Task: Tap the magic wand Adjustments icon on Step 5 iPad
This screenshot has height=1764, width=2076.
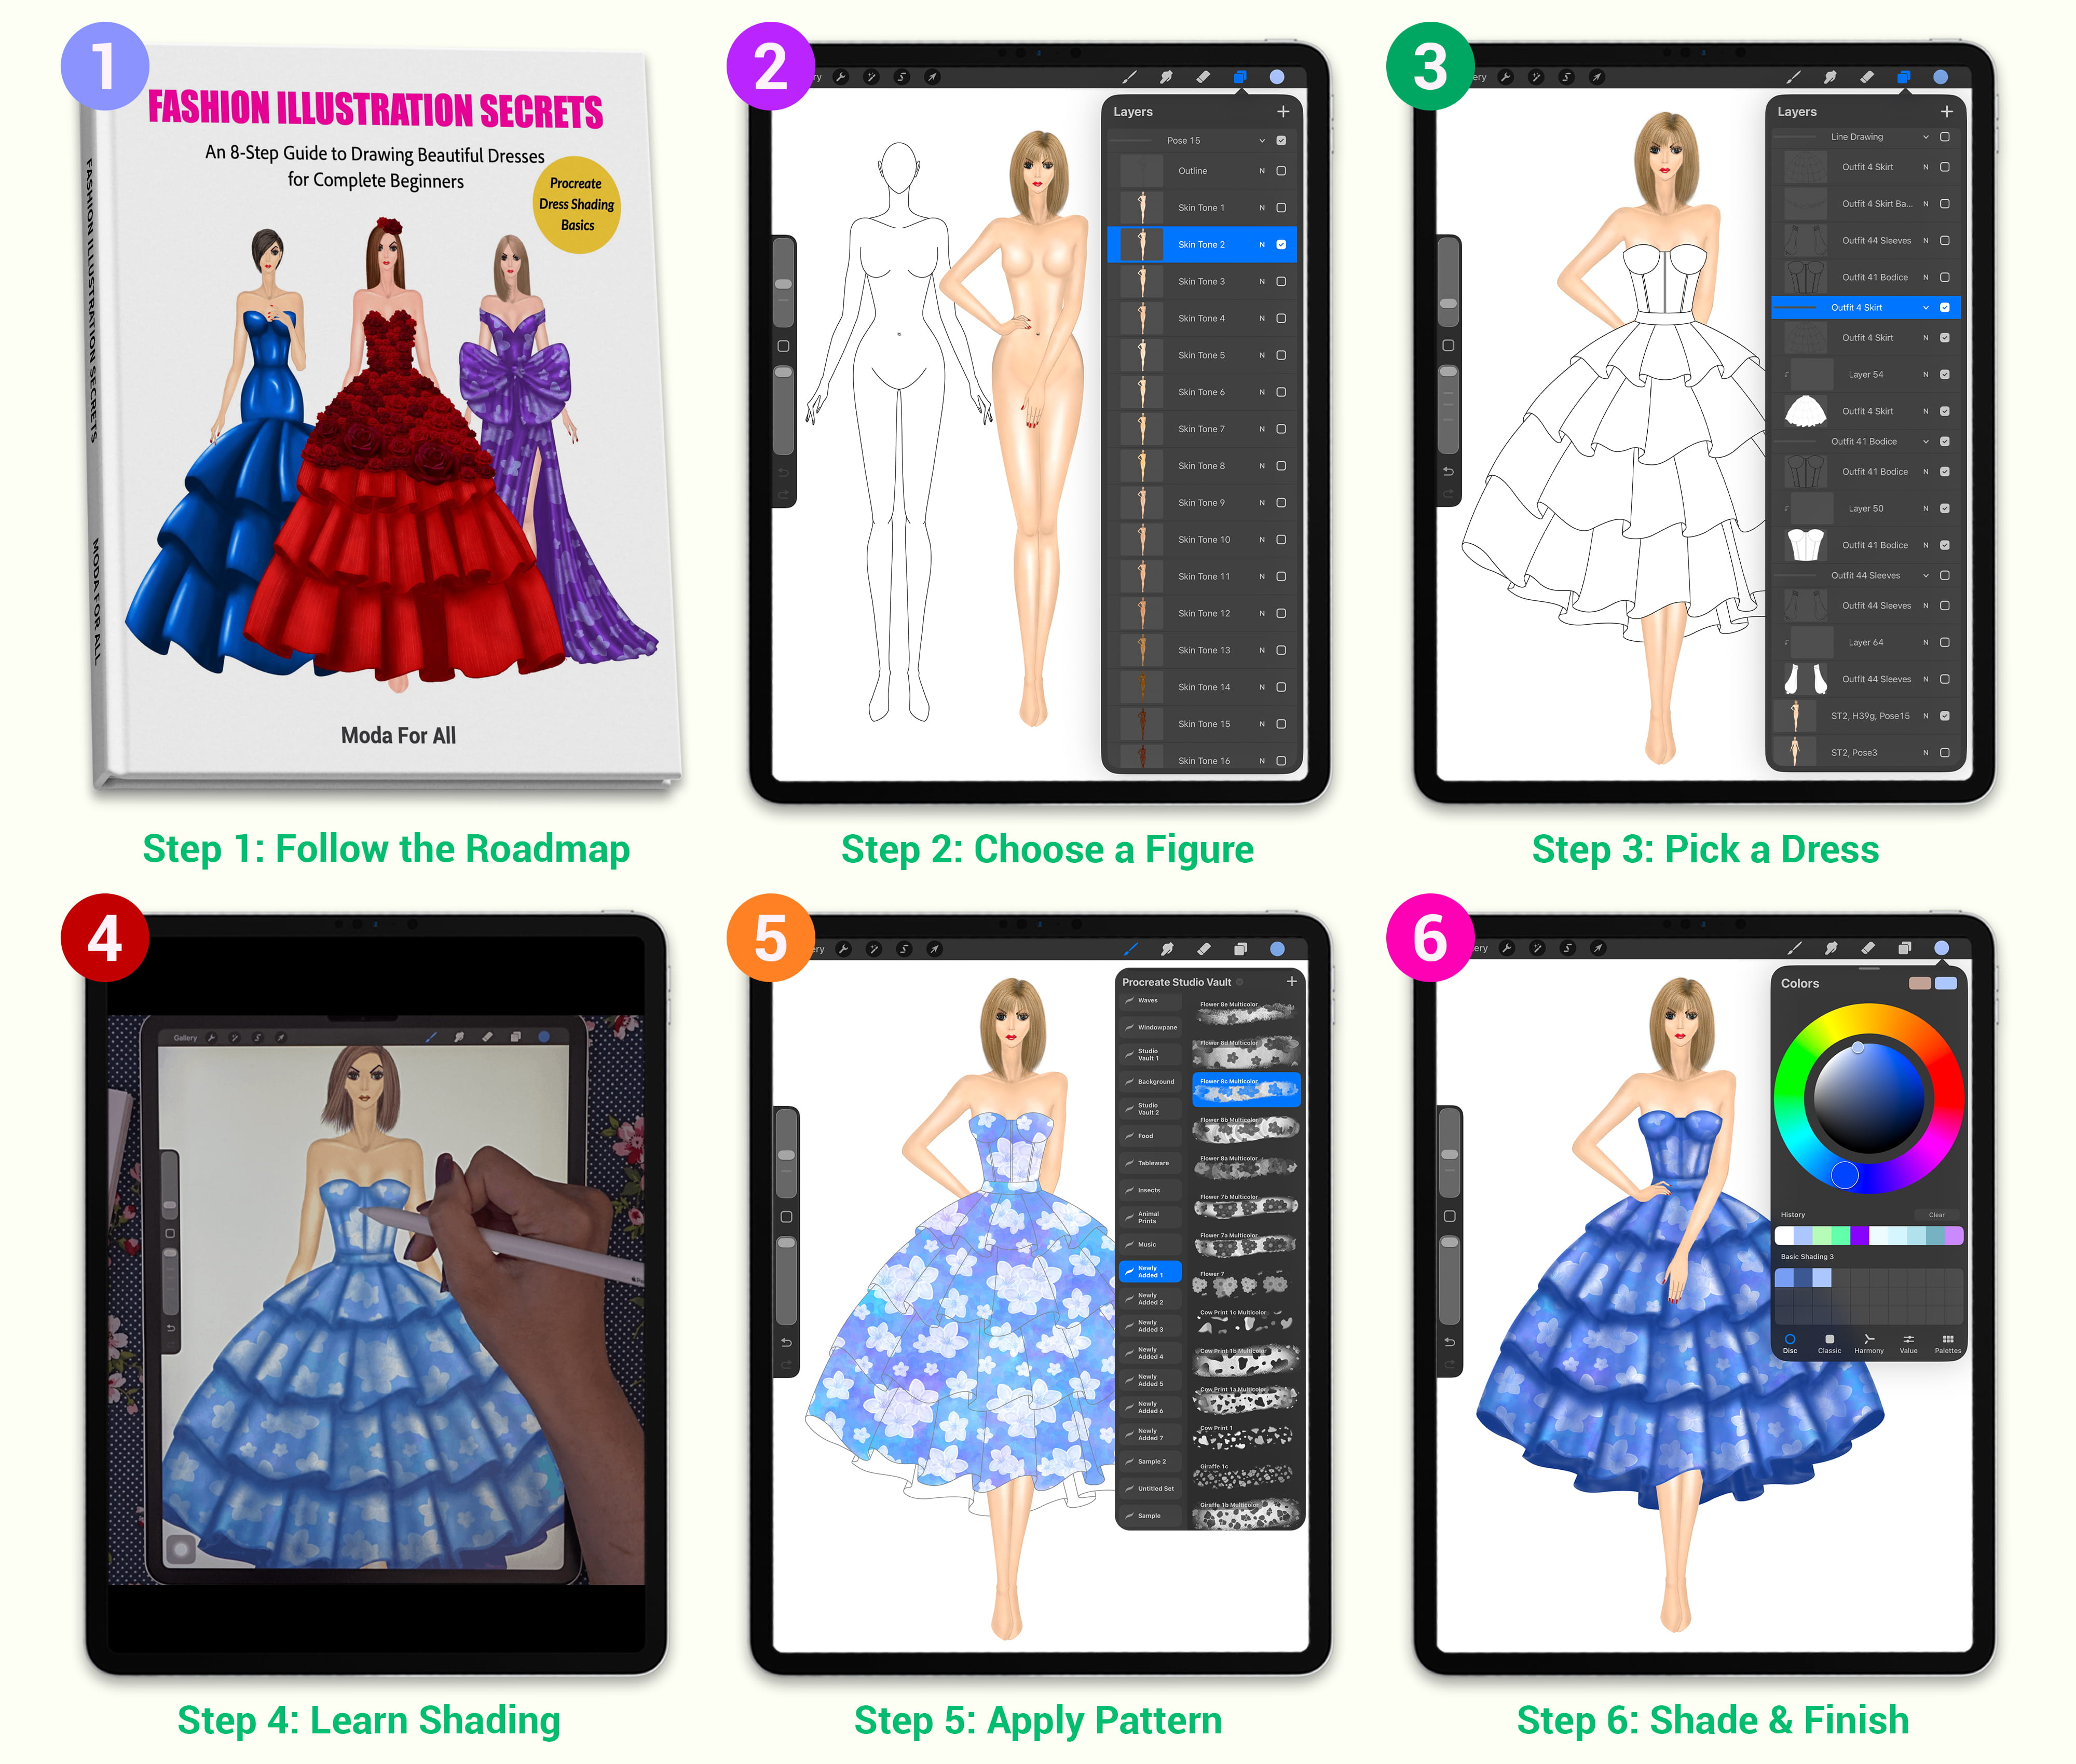Action: 873,949
